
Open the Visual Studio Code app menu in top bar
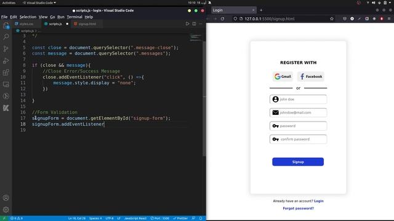(x=39, y=2)
